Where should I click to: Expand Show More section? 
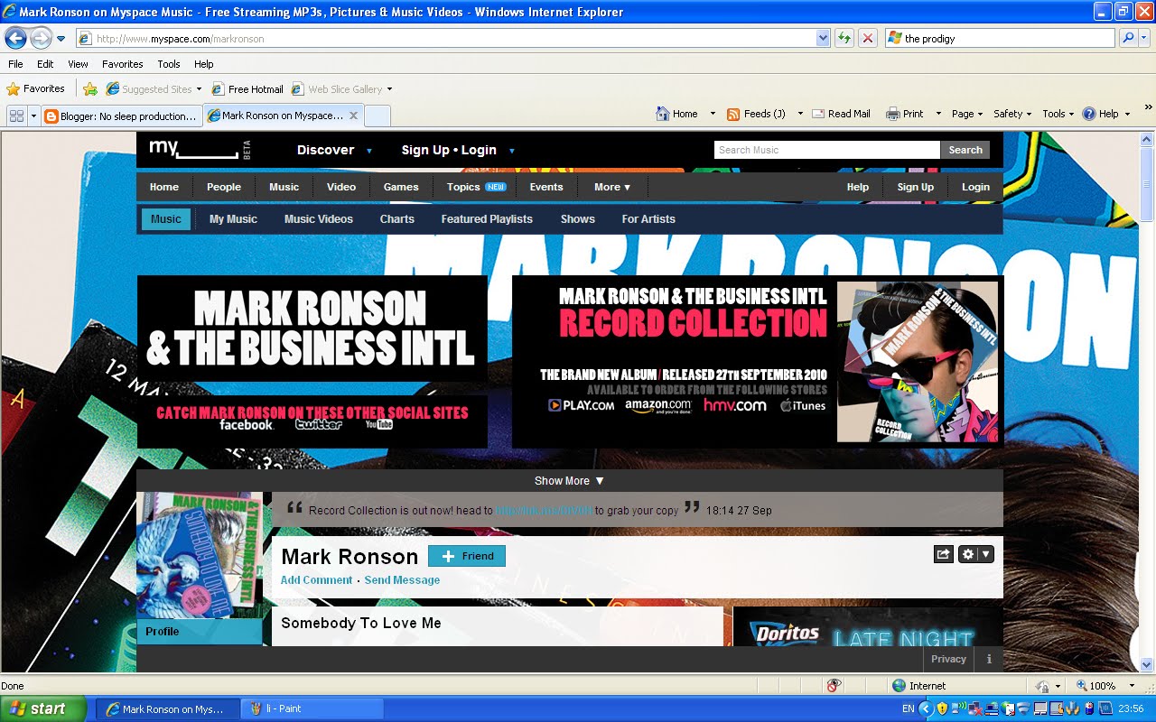click(569, 481)
